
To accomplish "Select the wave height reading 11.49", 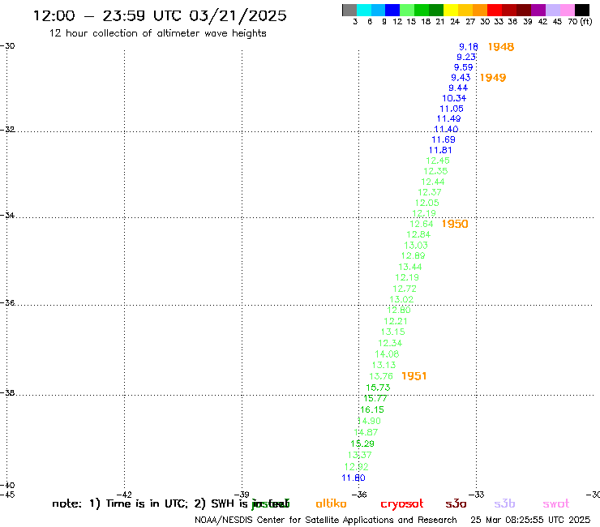I will pyautogui.click(x=449, y=119).
